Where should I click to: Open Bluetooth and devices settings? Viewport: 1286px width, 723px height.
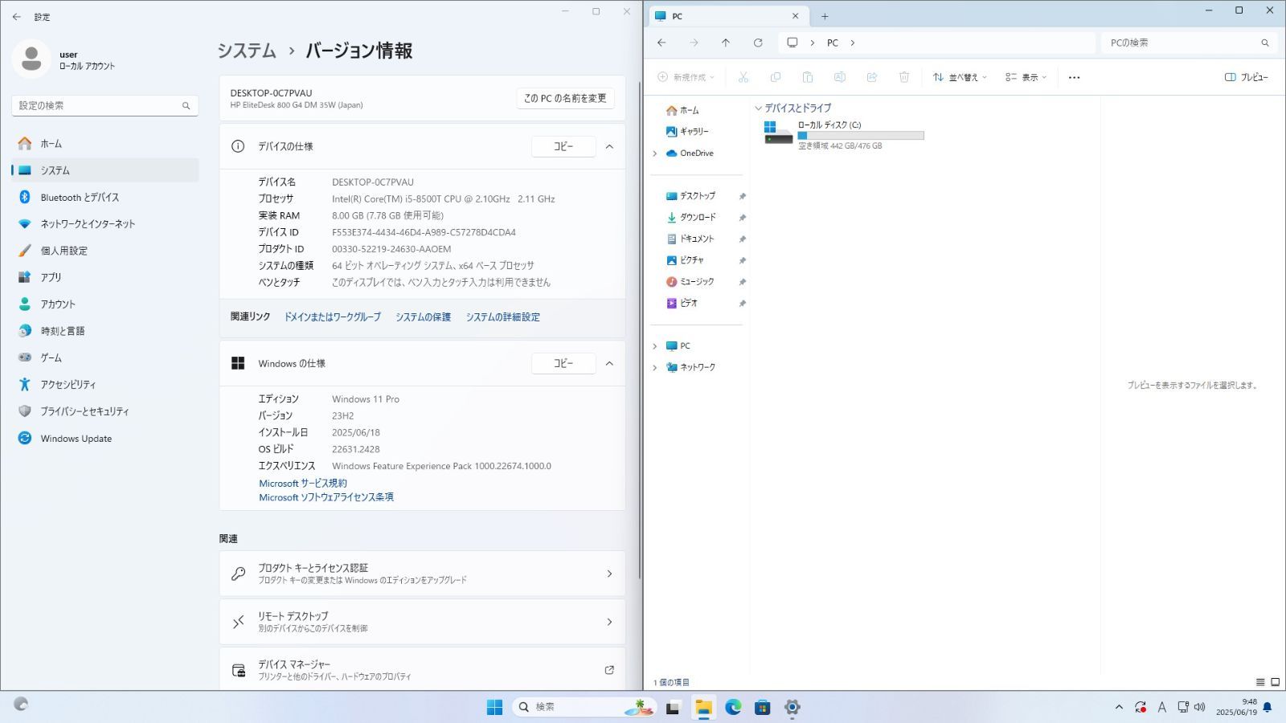point(104,197)
